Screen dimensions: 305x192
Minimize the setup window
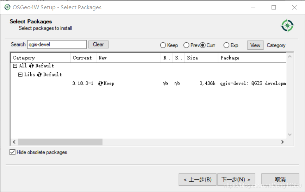pyautogui.click(x=253, y=7)
